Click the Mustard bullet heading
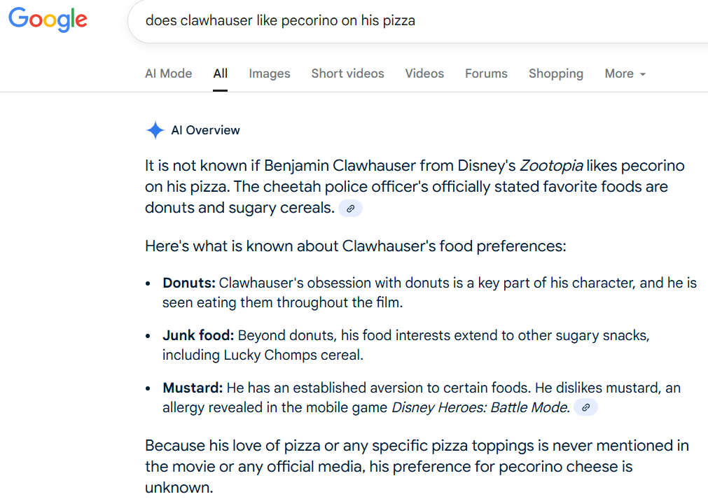Screen dimensions: 708x499 pyautogui.click(x=193, y=388)
